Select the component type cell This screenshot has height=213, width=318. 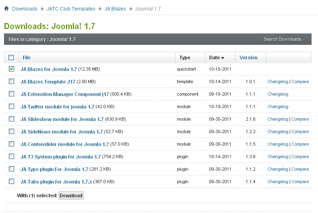click(x=188, y=94)
